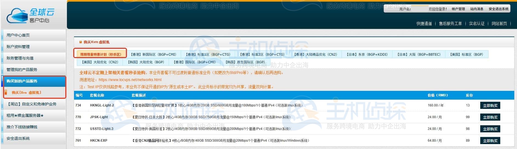Select package name HKCN-EXP
The height and width of the screenshot is (149, 517).
tap(98, 141)
